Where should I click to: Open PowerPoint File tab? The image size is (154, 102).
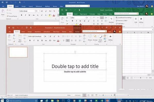tap(10, 32)
